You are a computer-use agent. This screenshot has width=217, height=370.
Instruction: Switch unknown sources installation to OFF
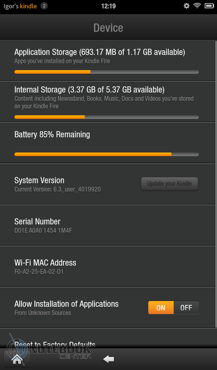point(186,308)
